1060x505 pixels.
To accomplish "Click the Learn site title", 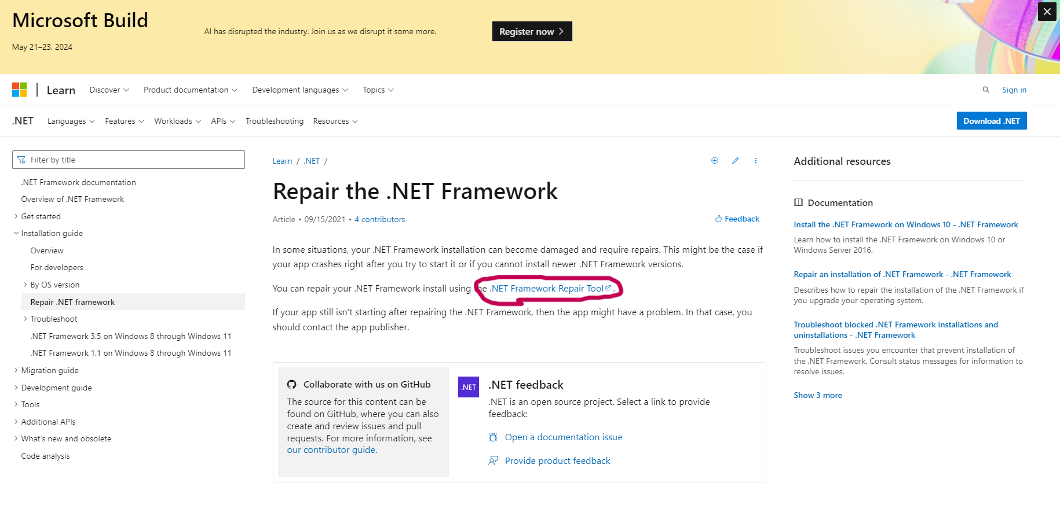I will 61,90.
